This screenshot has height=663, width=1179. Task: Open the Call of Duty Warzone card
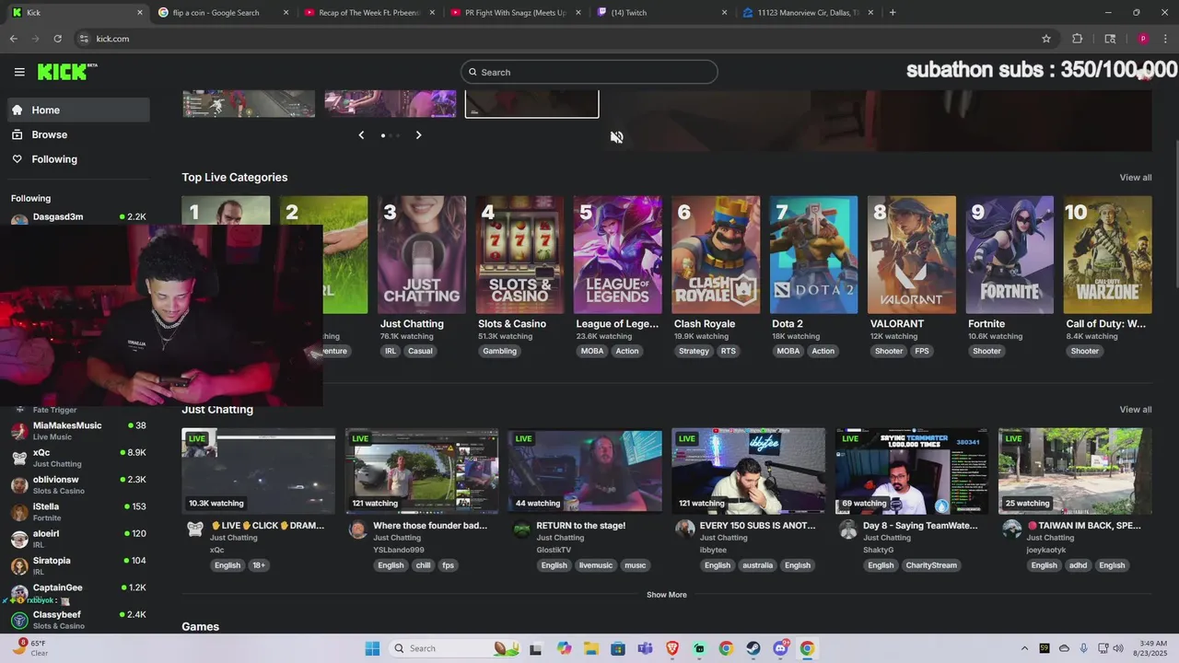pos(1107,255)
